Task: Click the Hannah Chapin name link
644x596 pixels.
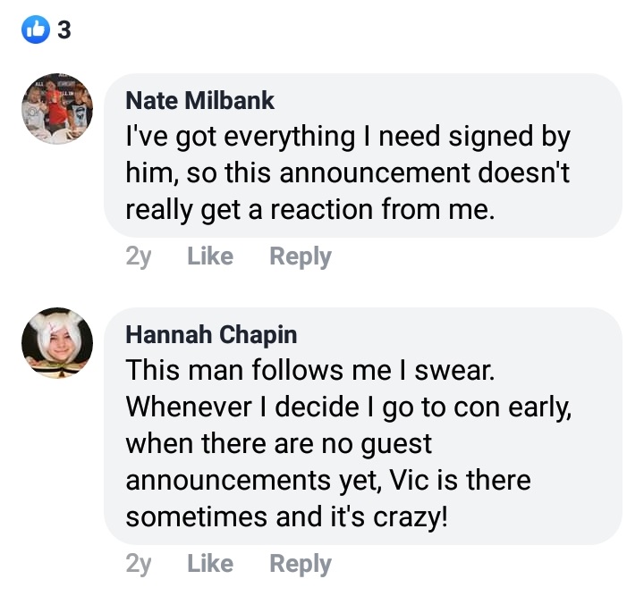Action: pyautogui.click(x=211, y=334)
